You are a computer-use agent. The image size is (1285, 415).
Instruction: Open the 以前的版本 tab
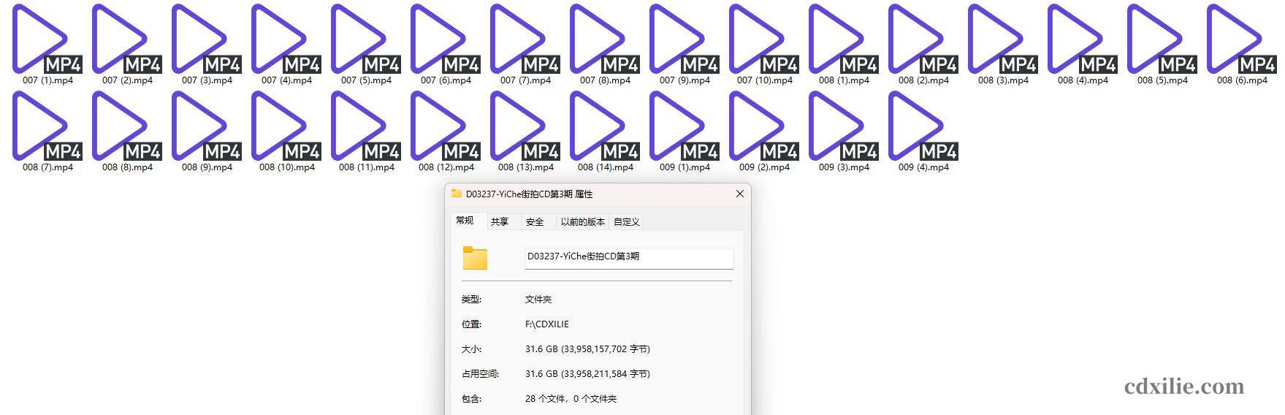(x=582, y=221)
